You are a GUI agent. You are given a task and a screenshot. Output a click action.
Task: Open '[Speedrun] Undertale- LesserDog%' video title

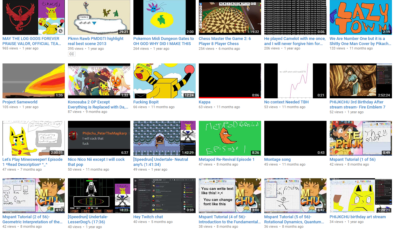pos(88,219)
